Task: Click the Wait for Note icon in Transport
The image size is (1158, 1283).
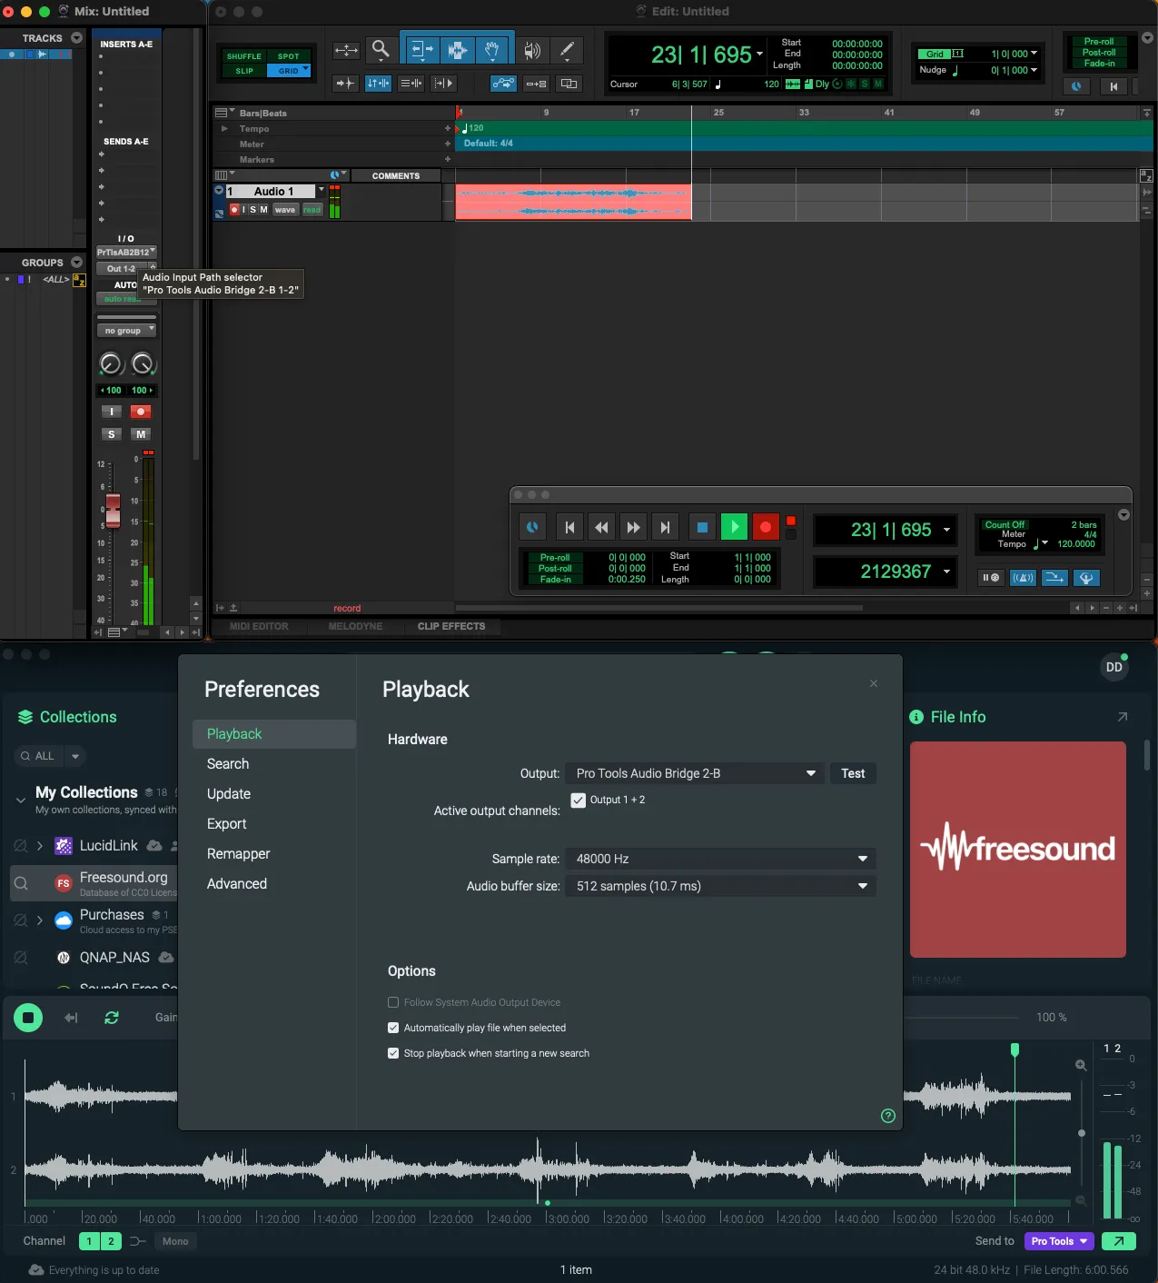Action: 991,578
